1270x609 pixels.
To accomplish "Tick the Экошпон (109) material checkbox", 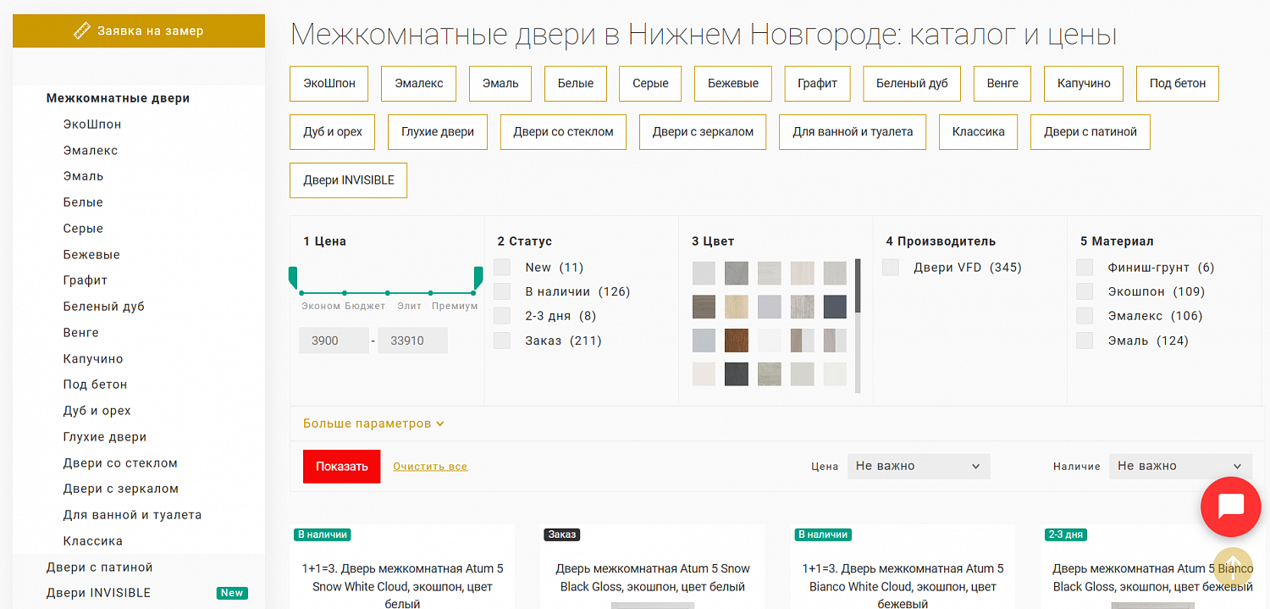I will [1085, 291].
